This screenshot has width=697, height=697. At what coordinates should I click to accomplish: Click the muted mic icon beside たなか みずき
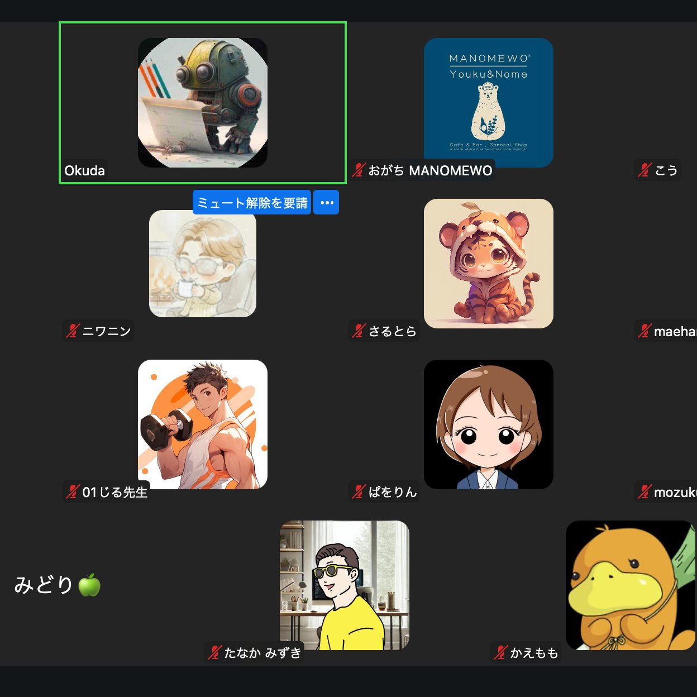215,652
